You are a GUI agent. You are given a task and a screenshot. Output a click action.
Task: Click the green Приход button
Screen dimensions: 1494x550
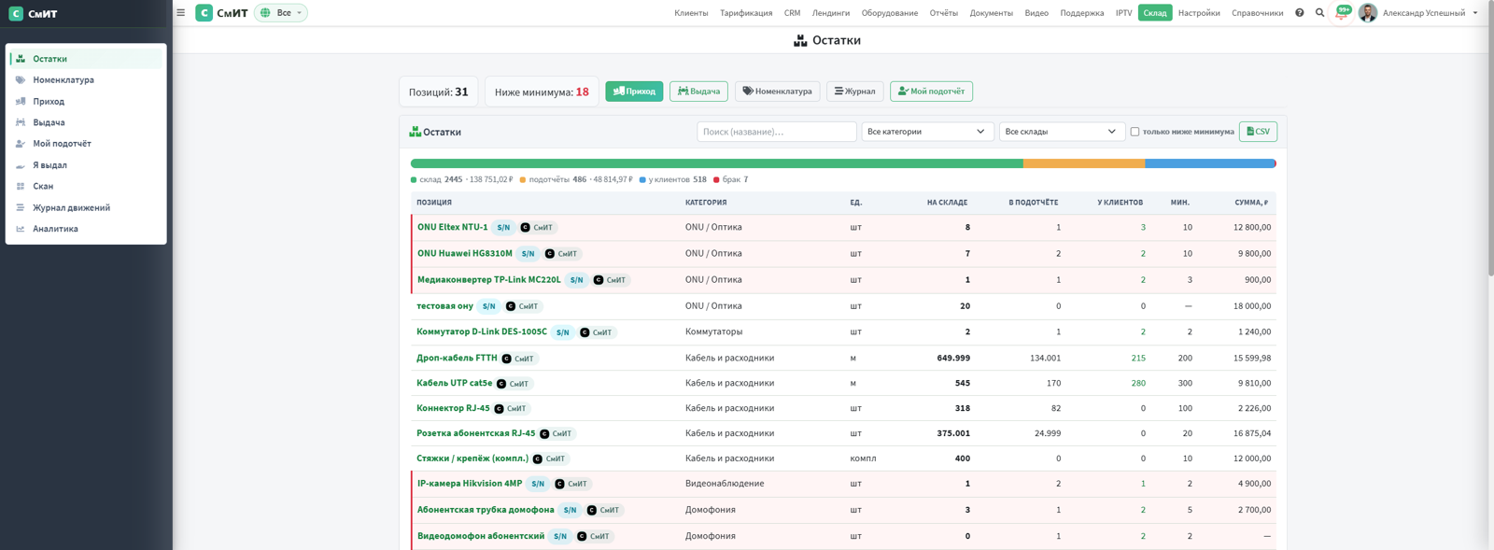pos(634,92)
